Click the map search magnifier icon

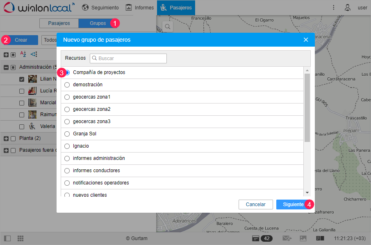point(168,27)
